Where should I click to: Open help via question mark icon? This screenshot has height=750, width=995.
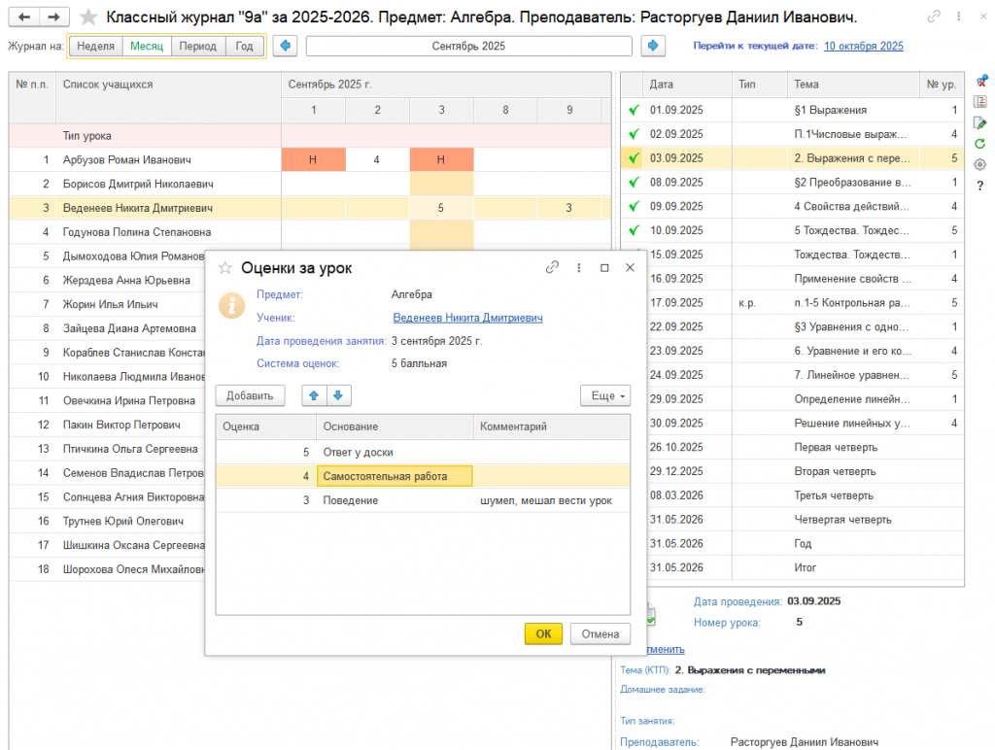(x=980, y=186)
